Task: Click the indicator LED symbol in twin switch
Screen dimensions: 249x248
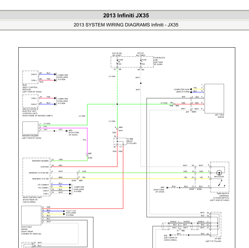Action: pos(219,173)
